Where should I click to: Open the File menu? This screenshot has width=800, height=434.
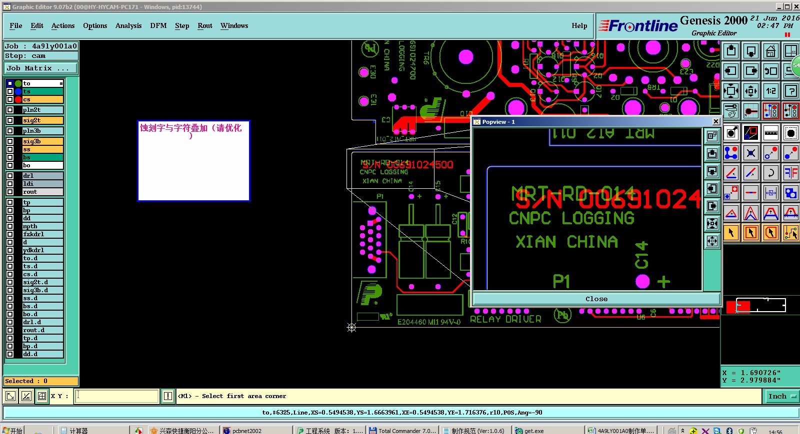pyautogui.click(x=16, y=26)
